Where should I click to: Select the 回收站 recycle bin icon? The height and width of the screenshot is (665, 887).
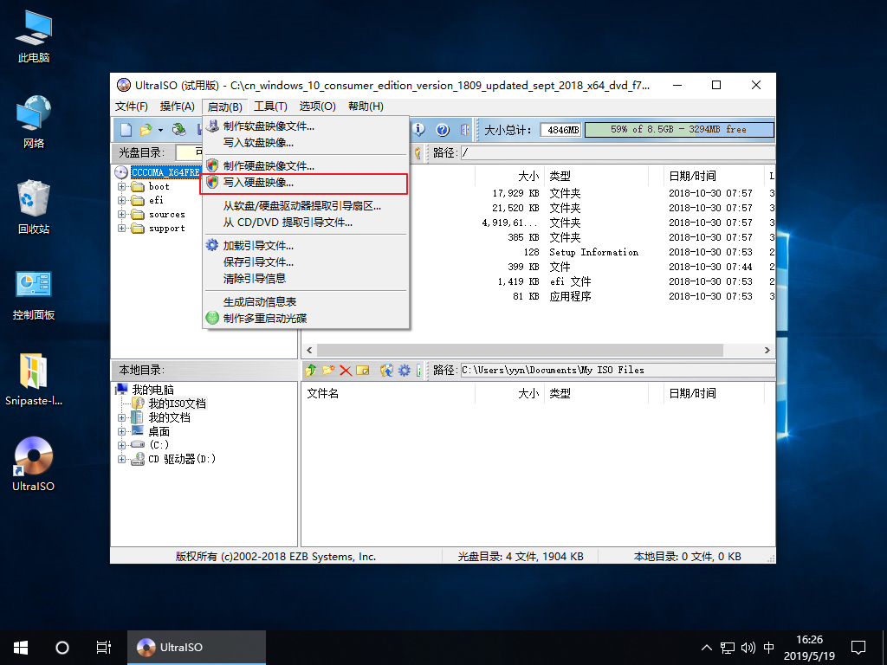34,208
